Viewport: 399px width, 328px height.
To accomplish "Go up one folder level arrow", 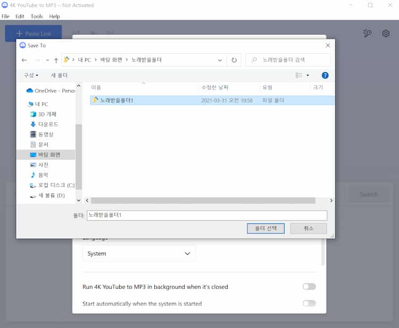I will click(56, 60).
